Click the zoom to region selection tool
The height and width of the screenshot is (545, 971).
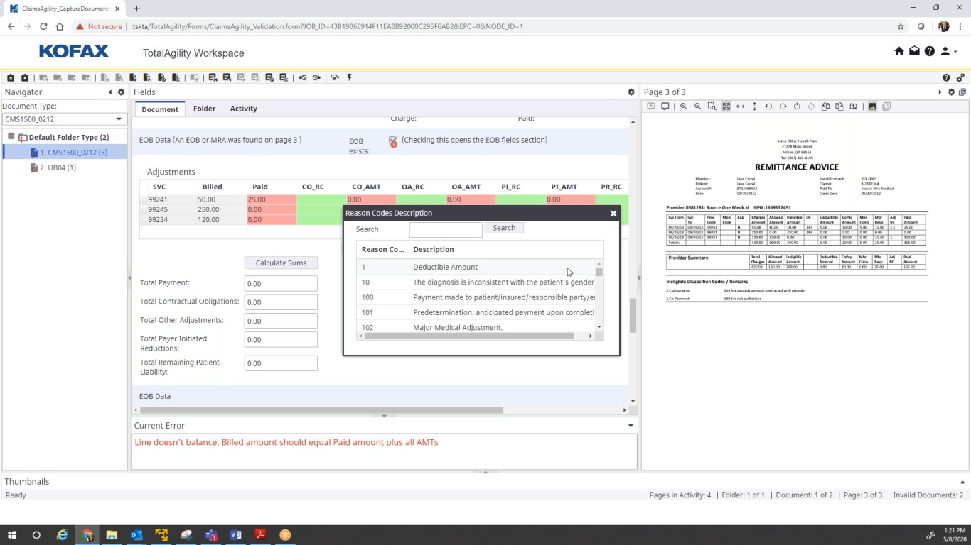coord(712,106)
